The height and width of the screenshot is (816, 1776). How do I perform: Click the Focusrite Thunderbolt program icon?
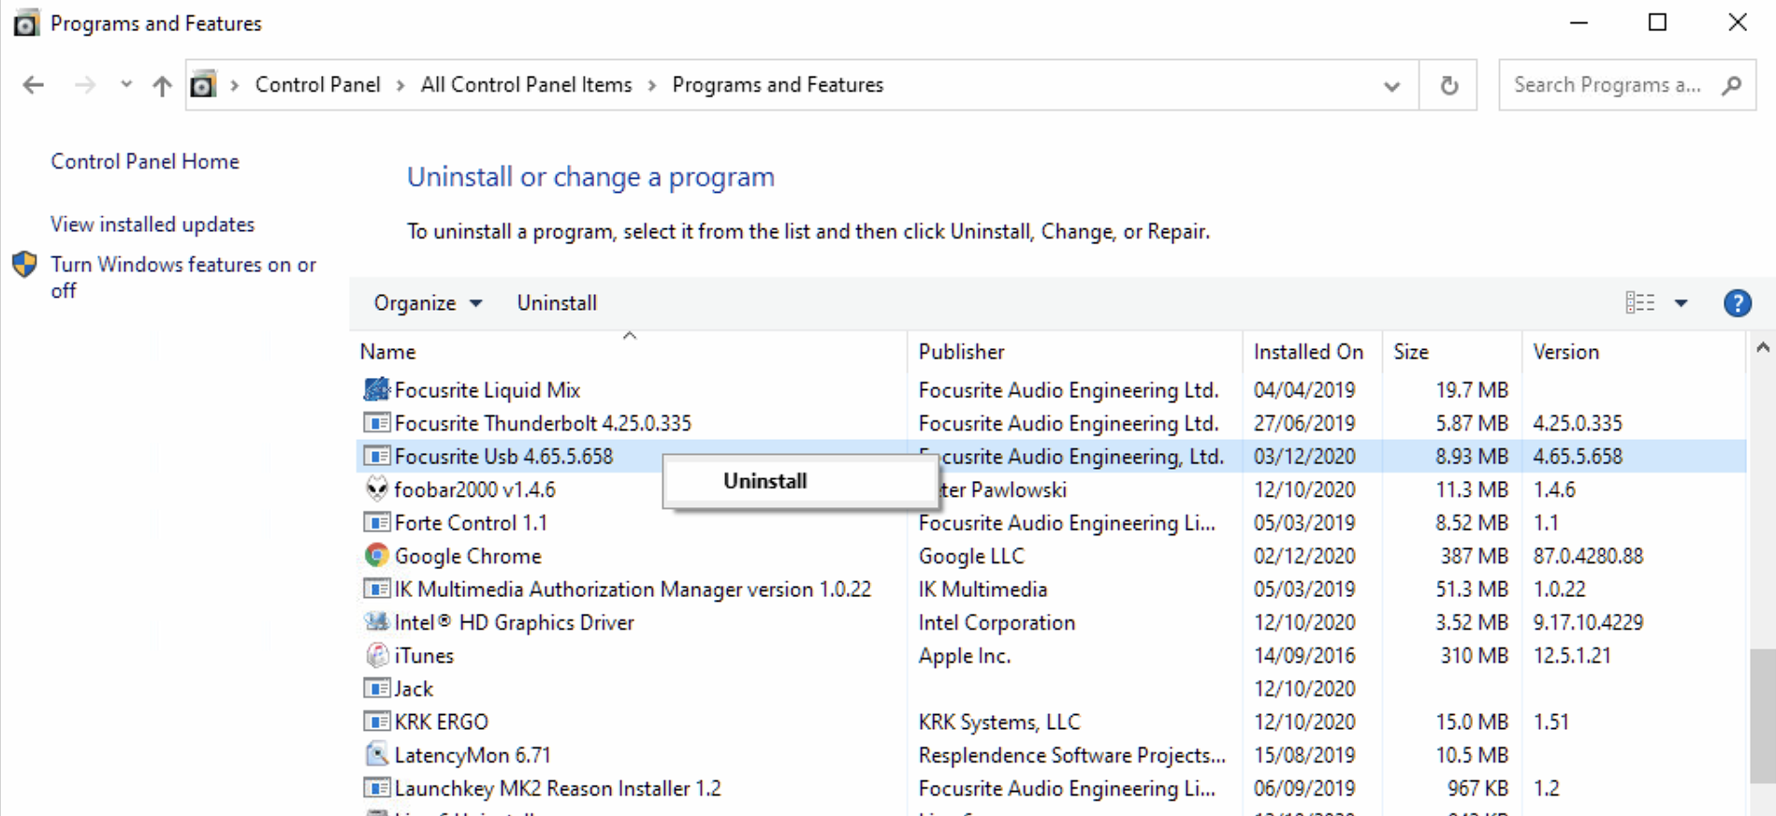[x=376, y=423]
